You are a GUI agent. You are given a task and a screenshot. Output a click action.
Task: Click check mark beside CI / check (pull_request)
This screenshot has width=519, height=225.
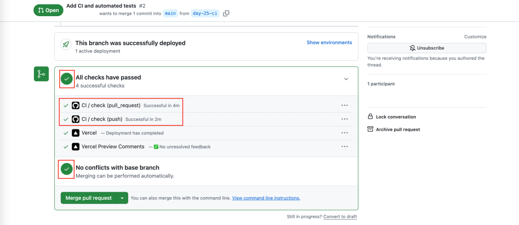point(65,105)
